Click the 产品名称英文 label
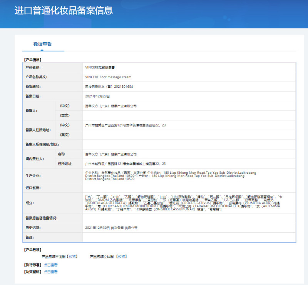308x285 pixels. 36,77
